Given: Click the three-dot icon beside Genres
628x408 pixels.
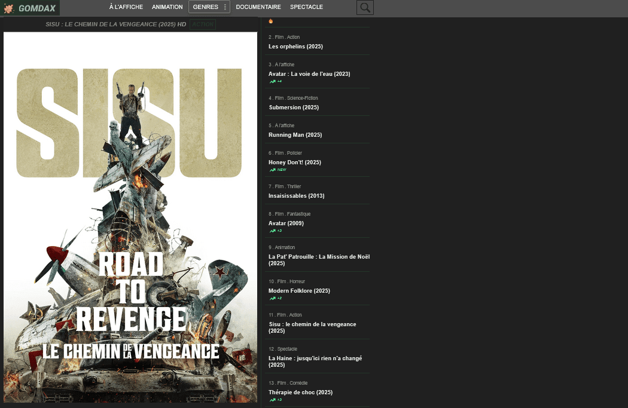Looking at the screenshot, I should click(225, 7).
